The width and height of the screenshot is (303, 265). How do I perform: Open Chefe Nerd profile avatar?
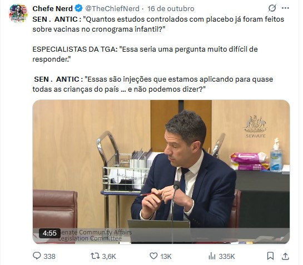[x=18, y=13]
